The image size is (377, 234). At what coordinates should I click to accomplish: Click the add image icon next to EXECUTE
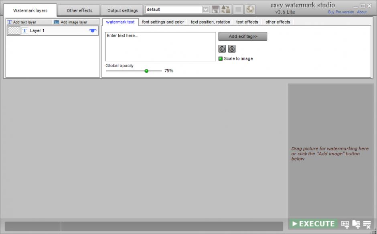pyautogui.click(x=345, y=224)
